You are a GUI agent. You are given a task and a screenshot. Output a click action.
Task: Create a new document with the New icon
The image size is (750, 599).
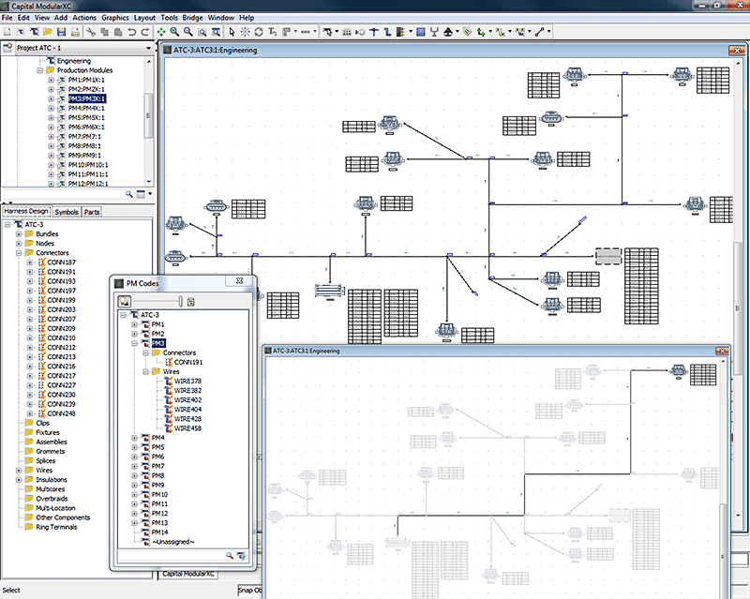point(7,30)
